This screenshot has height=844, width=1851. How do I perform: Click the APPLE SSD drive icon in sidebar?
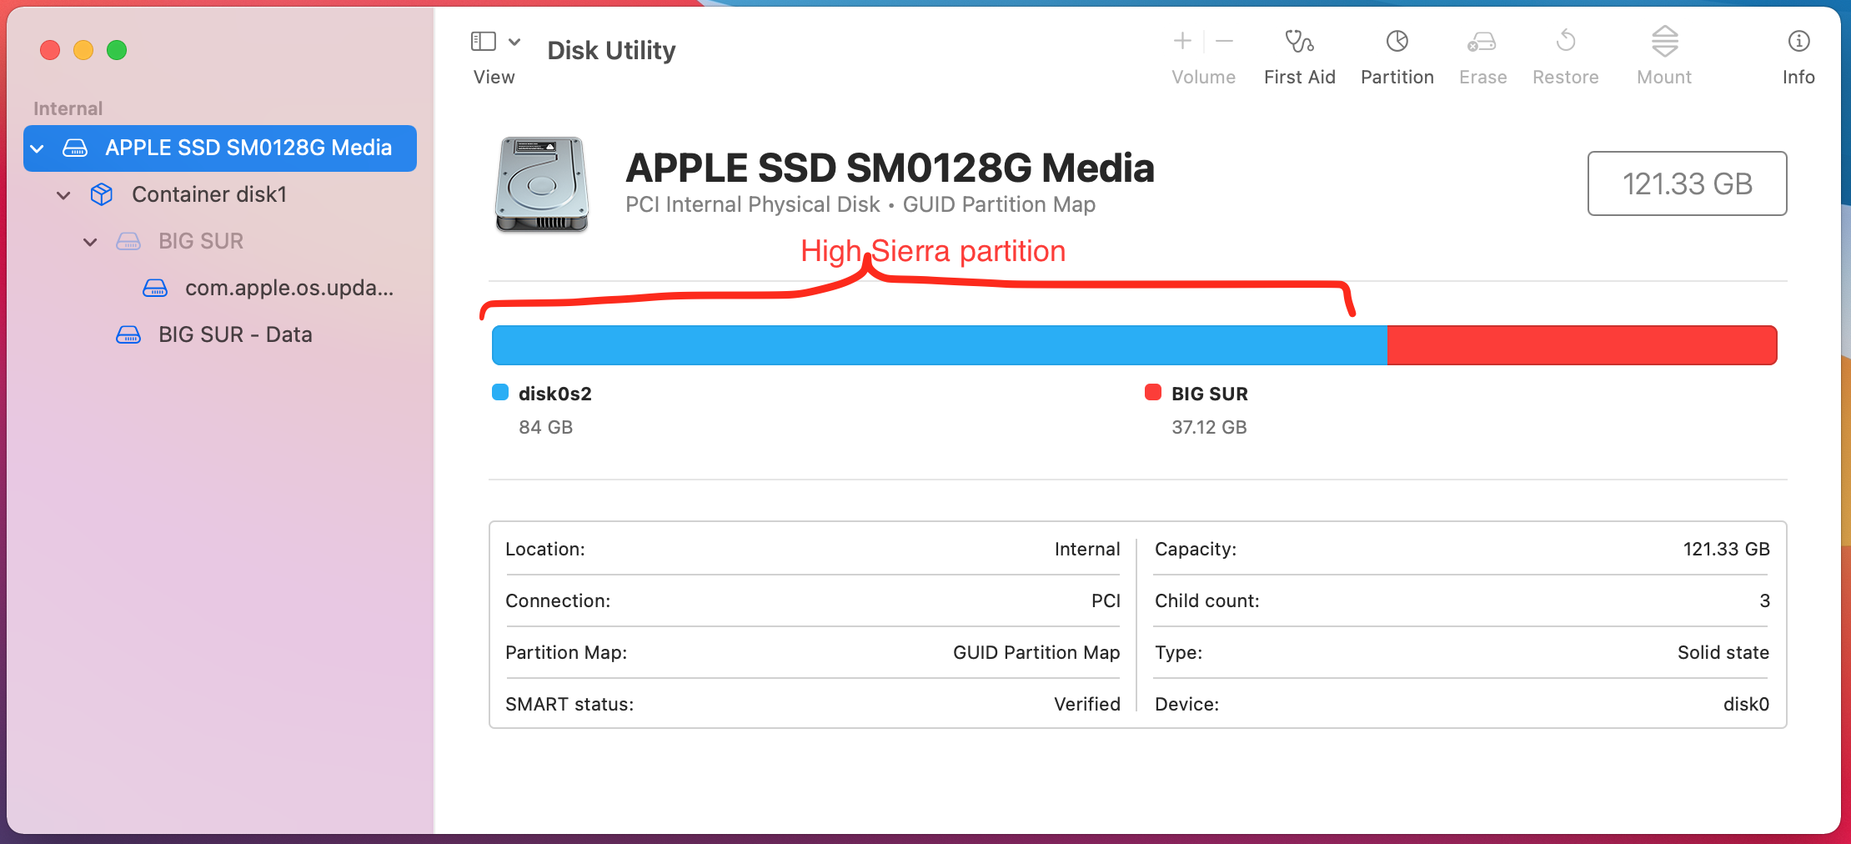point(75,148)
